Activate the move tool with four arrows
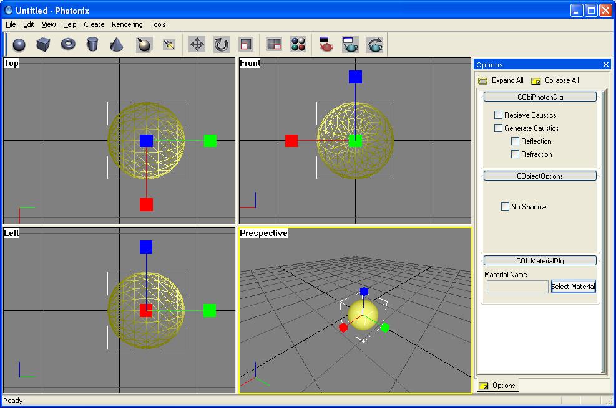The height and width of the screenshot is (408, 616). pos(197,45)
